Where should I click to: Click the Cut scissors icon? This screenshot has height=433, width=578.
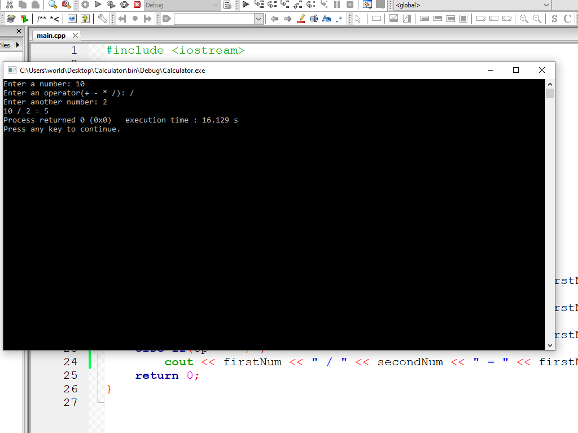(x=10, y=5)
